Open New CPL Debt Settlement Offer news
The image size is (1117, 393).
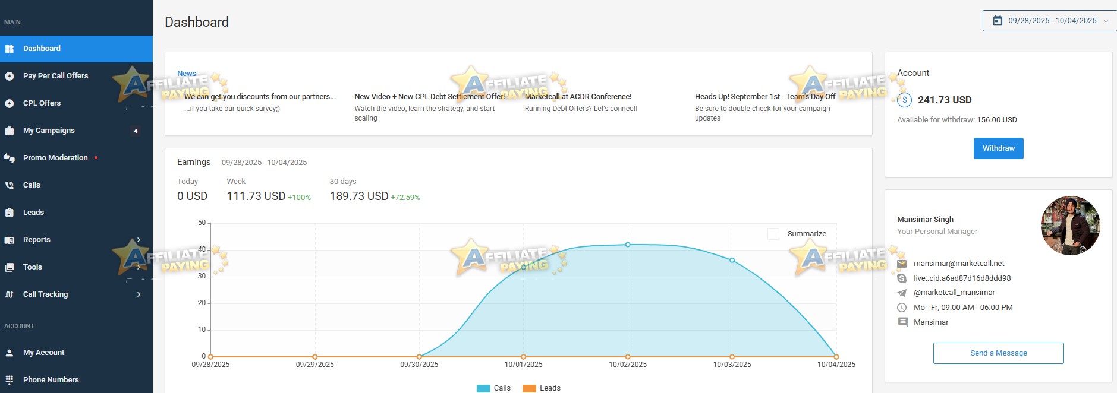(x=430, y=97)
